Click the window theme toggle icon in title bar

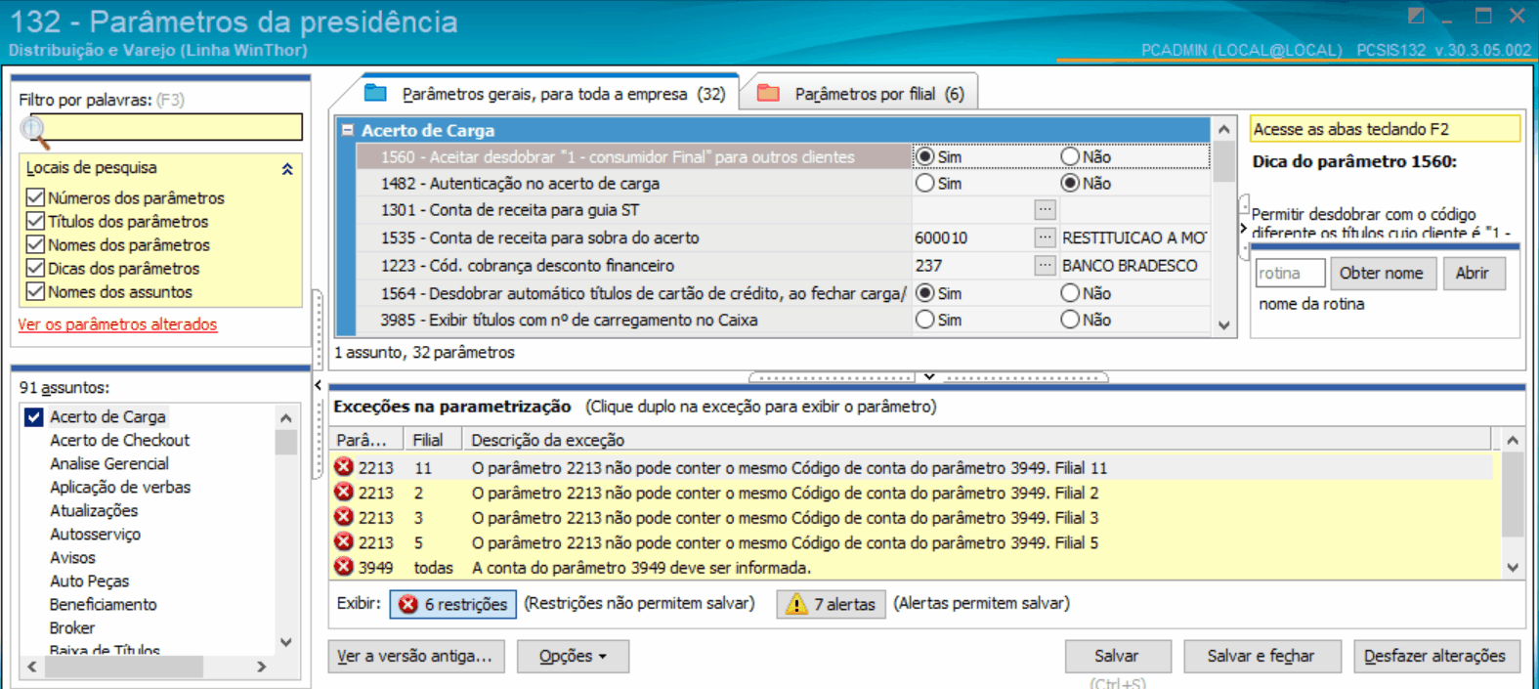click(x=1416, y=16)
